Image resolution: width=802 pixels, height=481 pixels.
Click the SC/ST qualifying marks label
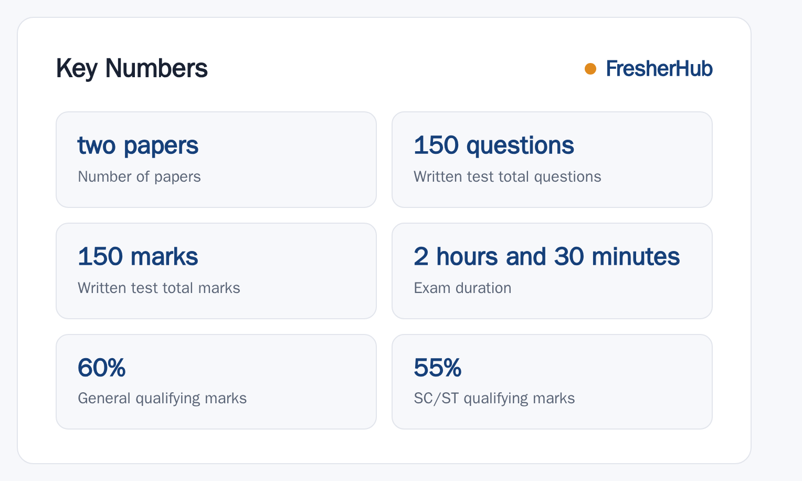(494, 399)
